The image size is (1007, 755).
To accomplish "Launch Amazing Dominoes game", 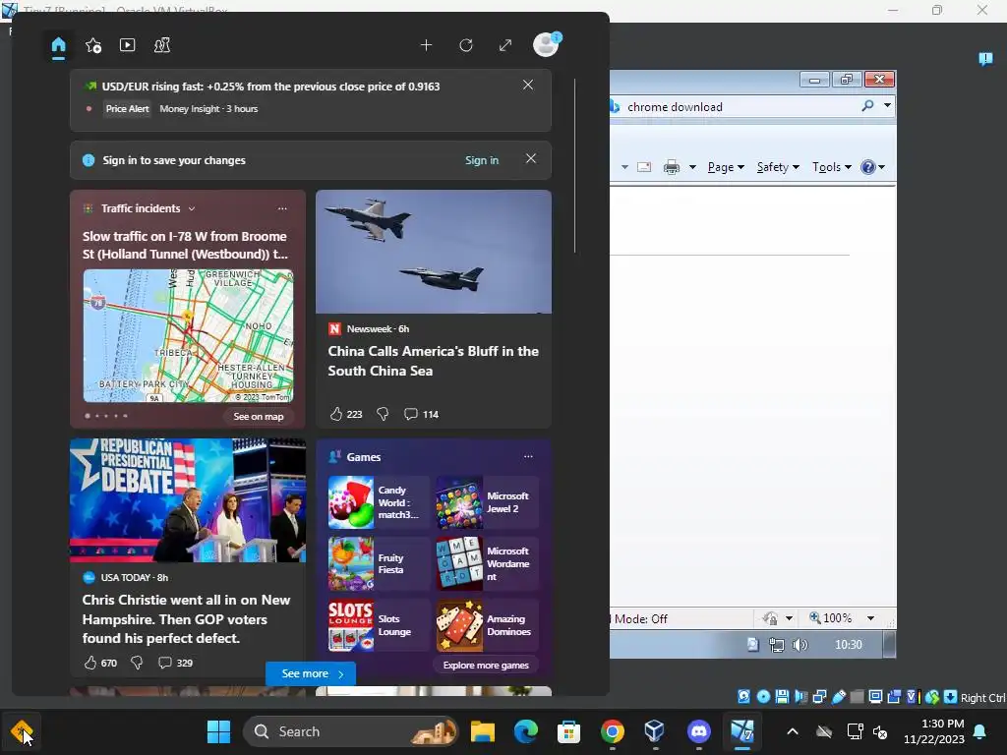I will (x=487, y=625).
